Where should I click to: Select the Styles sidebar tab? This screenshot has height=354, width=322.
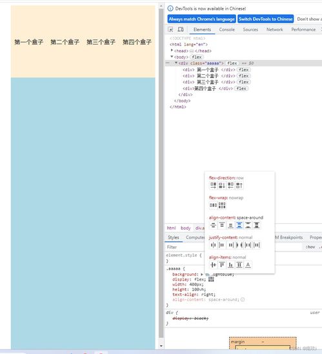(174, 237)
